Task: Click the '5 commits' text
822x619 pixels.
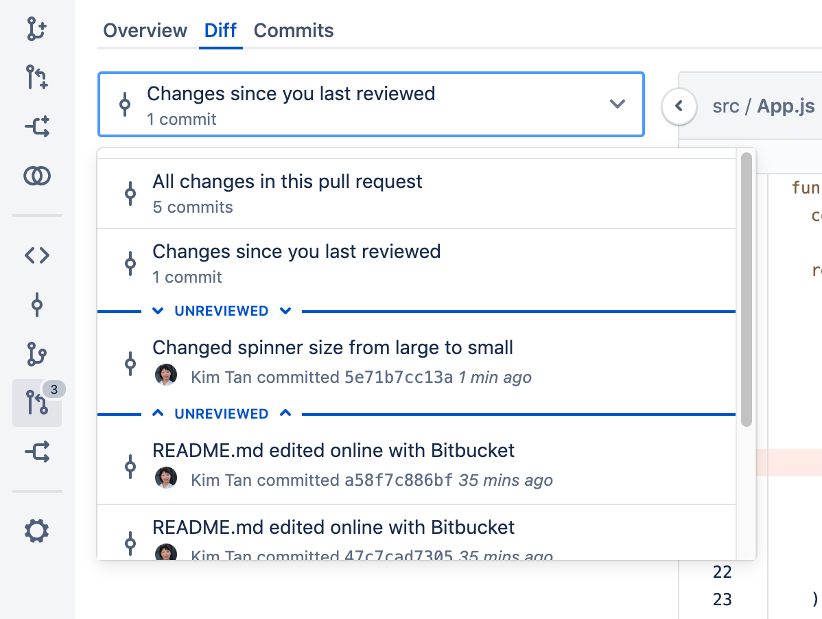Action: coord(192,207)
